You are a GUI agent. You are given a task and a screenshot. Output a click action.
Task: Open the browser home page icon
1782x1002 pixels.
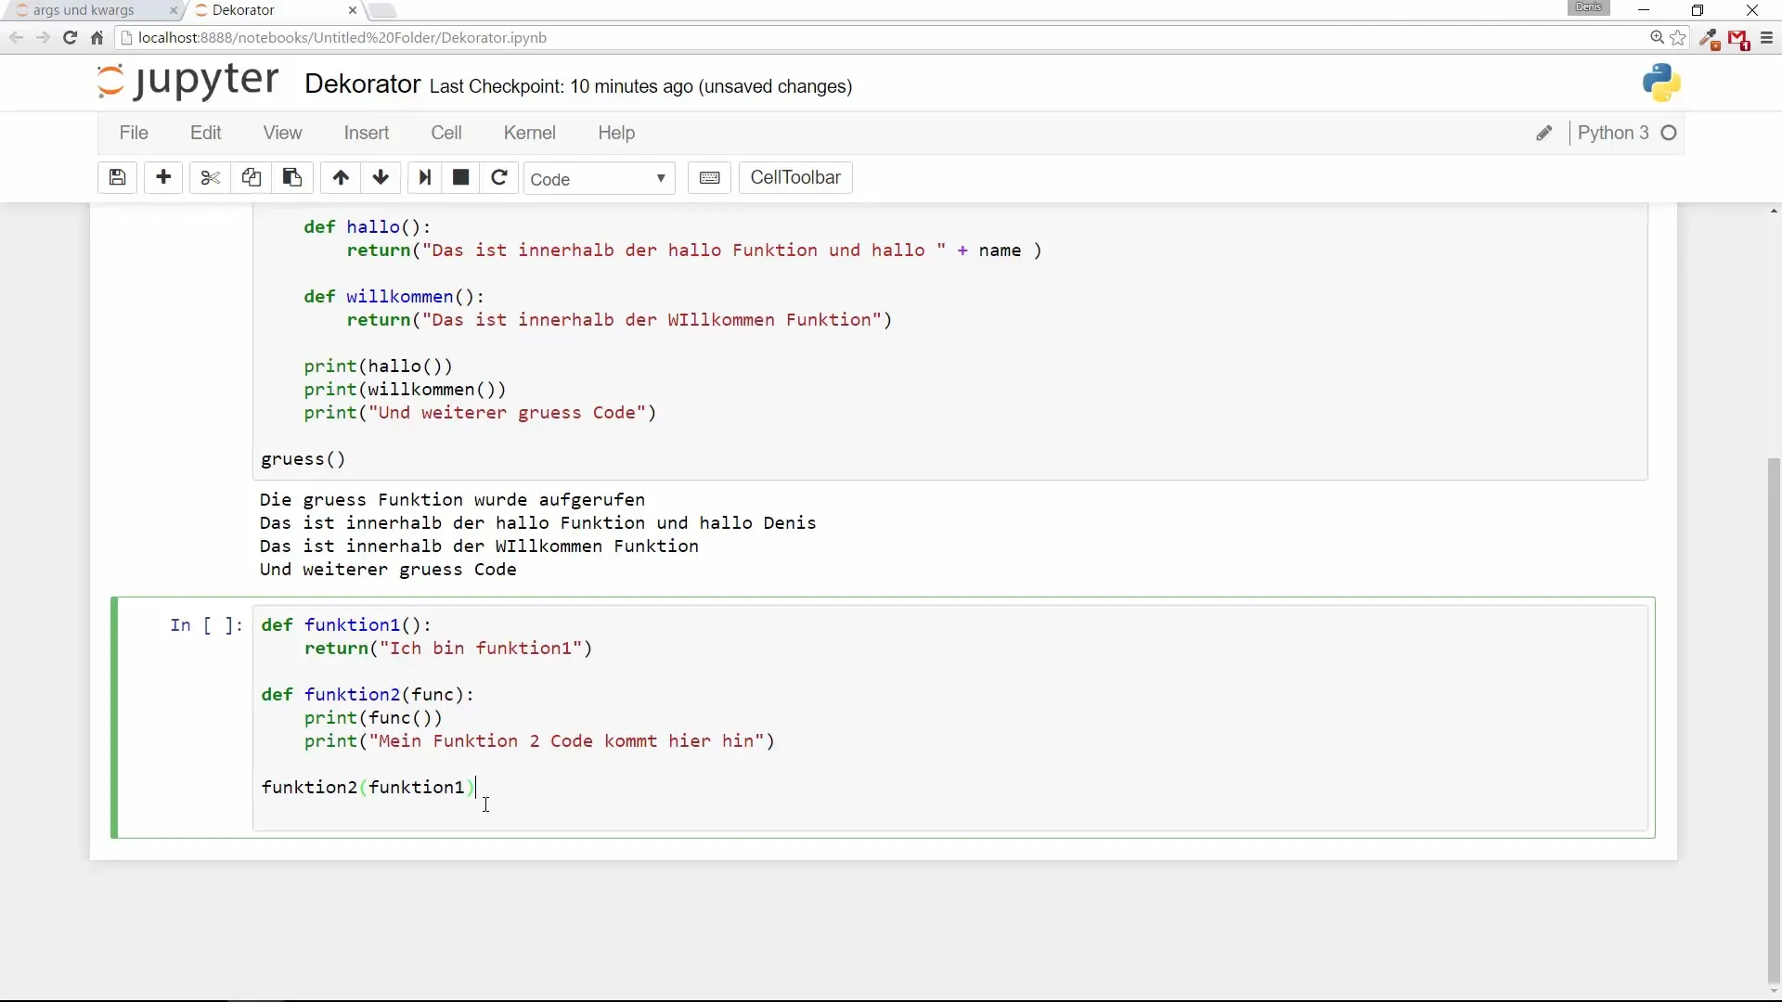click(97, 38)
